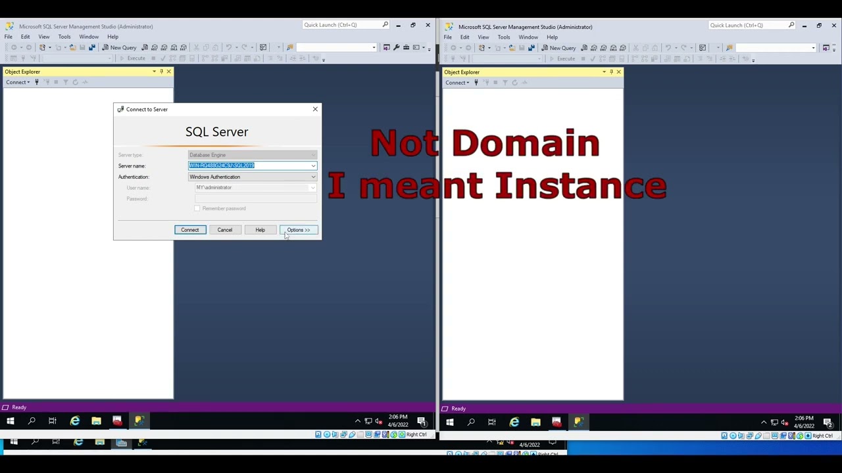
Task: Open the Edit menu in left SSMS
Action: pyautogui.click(x=25, y=37)
